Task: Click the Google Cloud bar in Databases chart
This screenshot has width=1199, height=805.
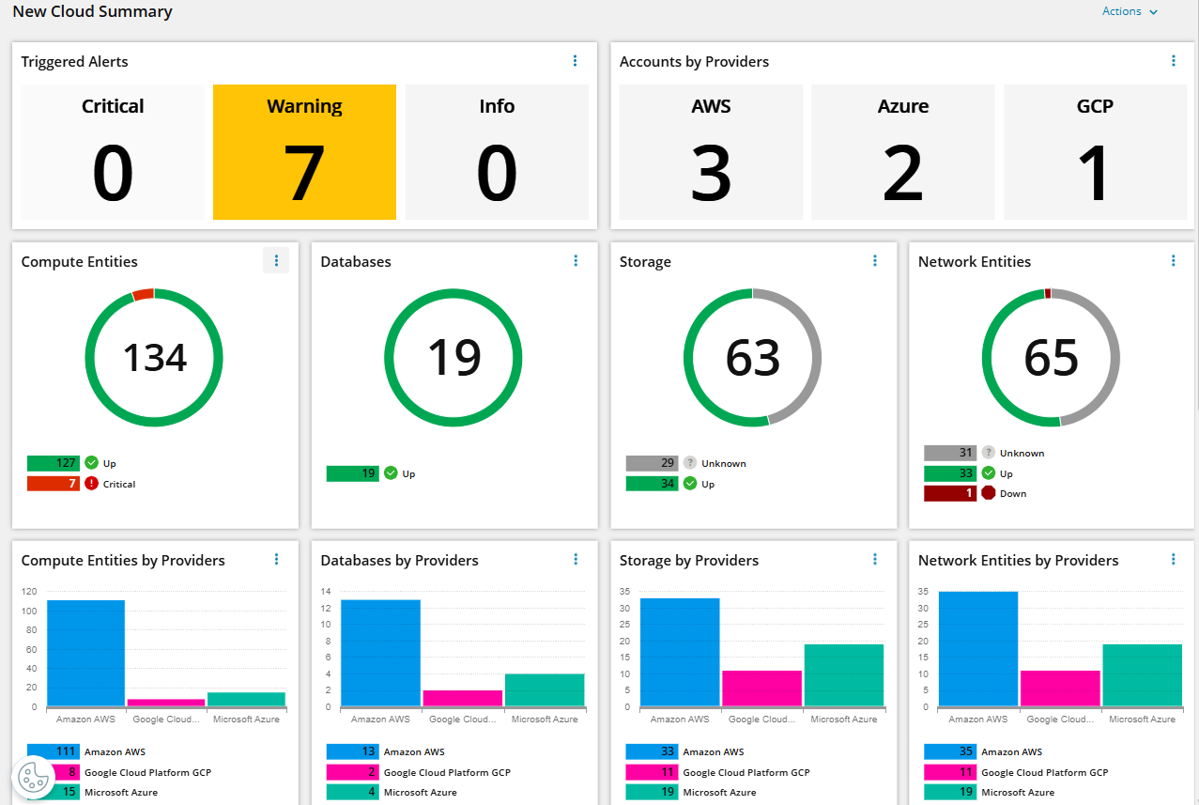Action: tap(463, 698)
